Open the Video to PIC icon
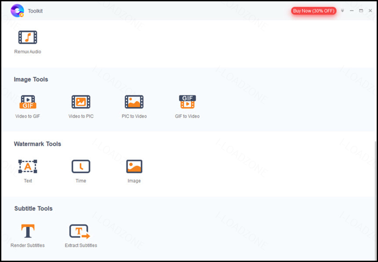 81,102
